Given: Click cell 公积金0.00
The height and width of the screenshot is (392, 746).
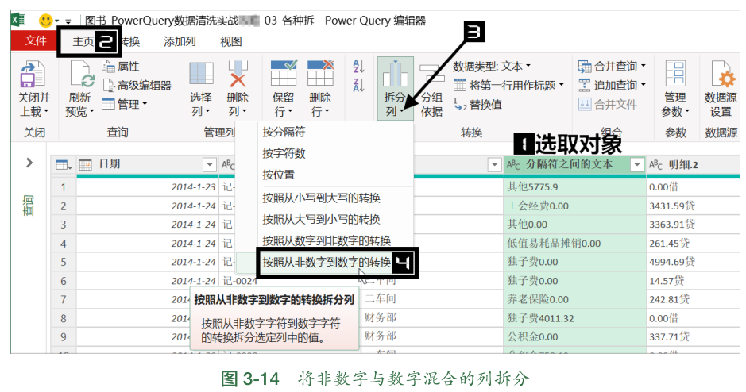Looking at the screenshot, I should pyautogui.click(x=574, y=337).
